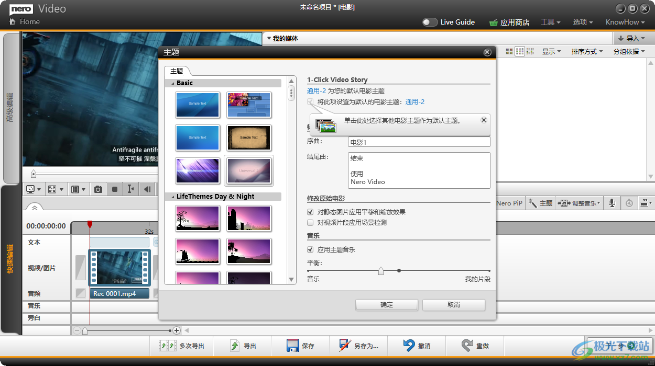Stop playback with the square stop button
This screenshot has height=366, width=655.
(115, 189)
